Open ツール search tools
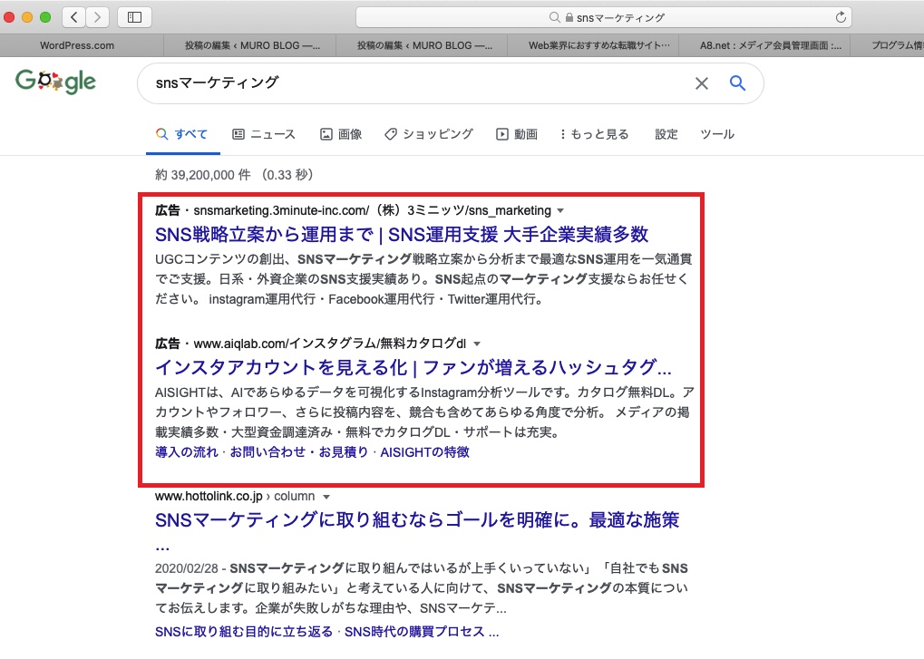Viewport: 924px width, 659px height. click(717, 134)
